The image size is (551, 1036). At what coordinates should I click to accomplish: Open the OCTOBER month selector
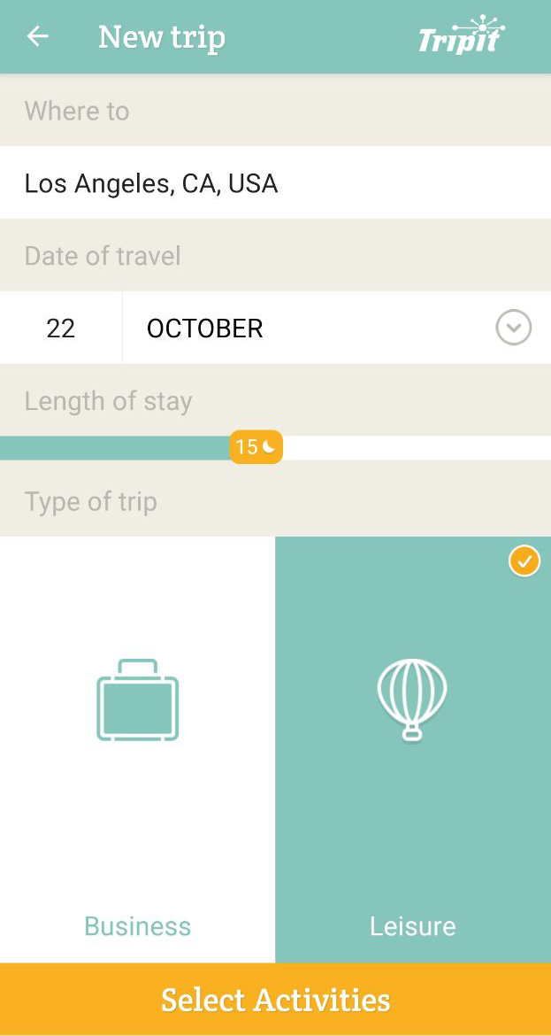[x=205, y=329]
